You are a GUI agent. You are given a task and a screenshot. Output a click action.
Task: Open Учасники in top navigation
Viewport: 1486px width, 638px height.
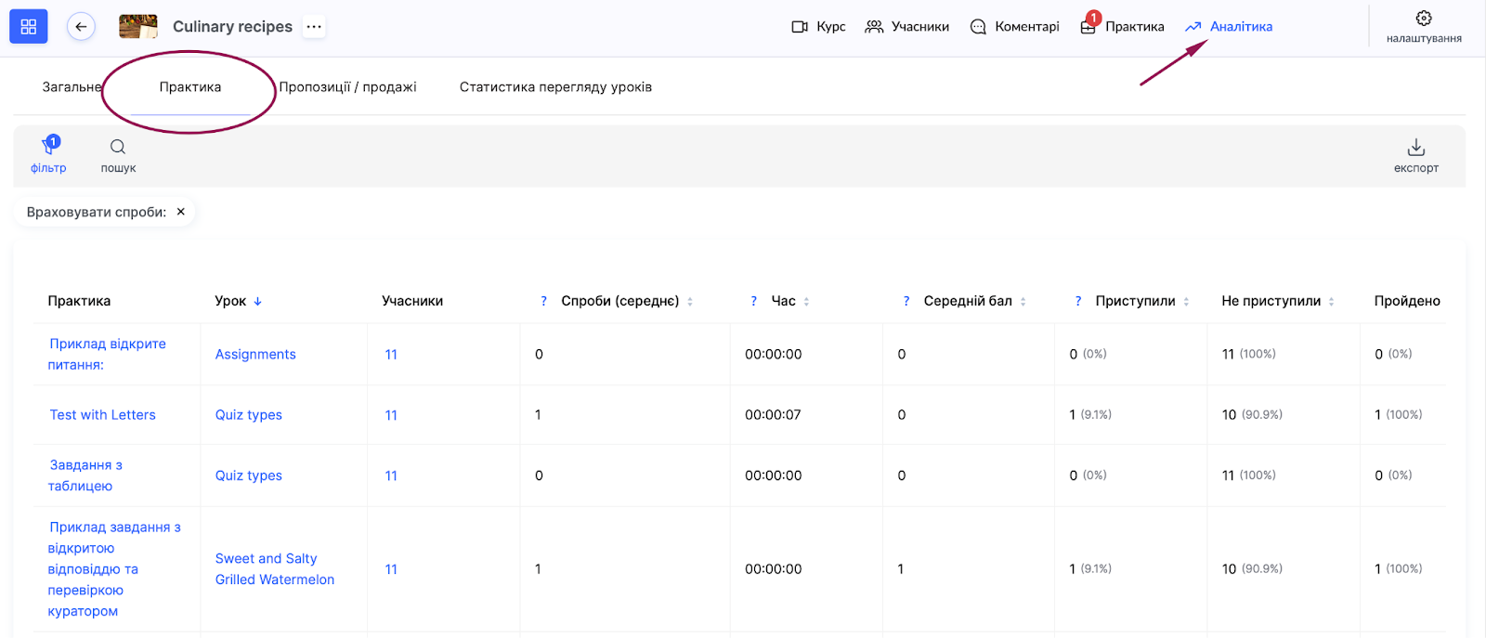click(x=906, y=27)
